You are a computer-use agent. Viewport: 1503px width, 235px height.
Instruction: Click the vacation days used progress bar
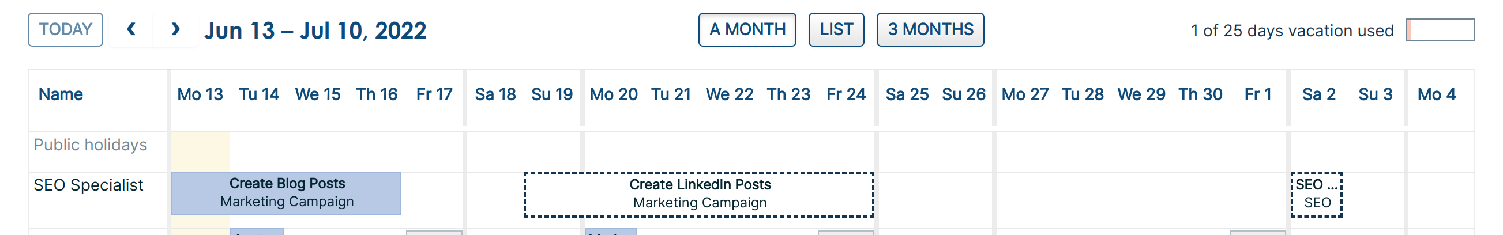(1440, 31)
